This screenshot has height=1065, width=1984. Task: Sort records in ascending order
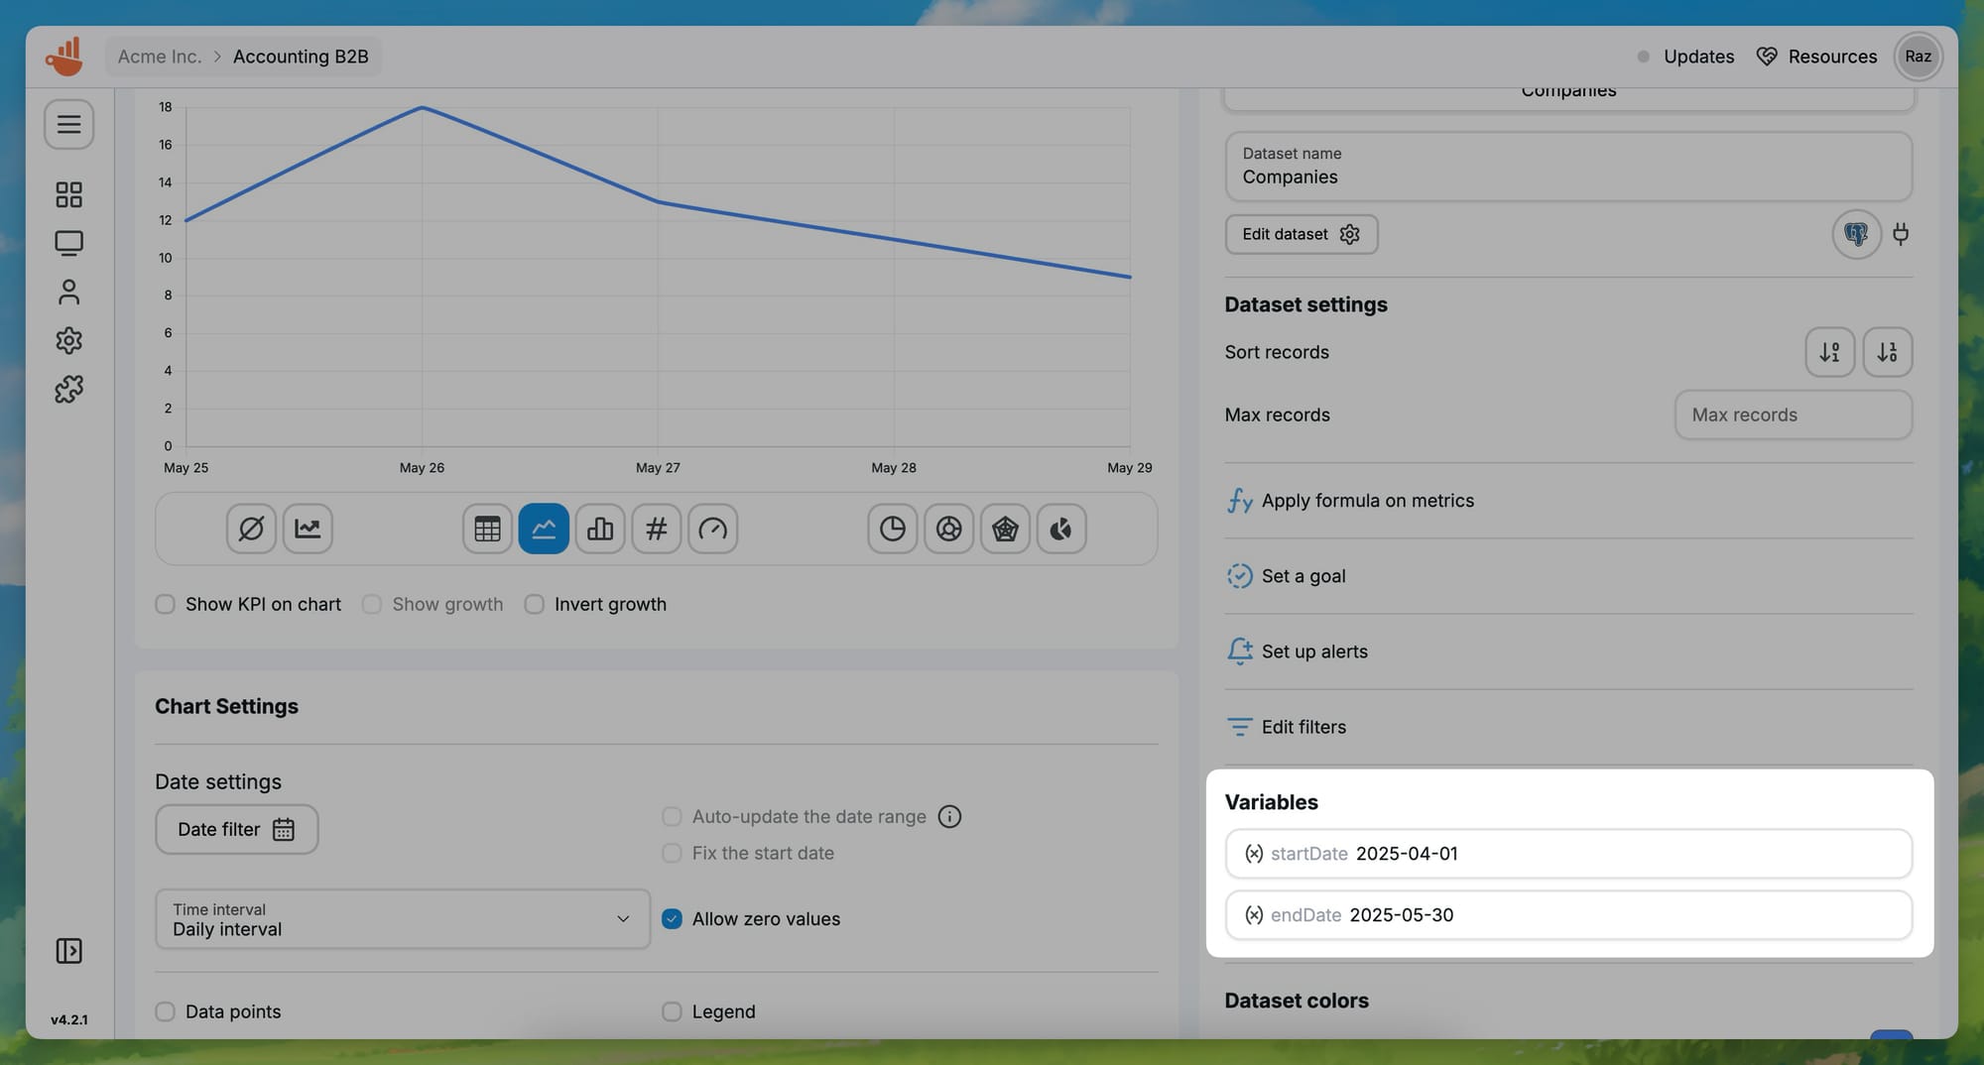tap(1829, 352)
